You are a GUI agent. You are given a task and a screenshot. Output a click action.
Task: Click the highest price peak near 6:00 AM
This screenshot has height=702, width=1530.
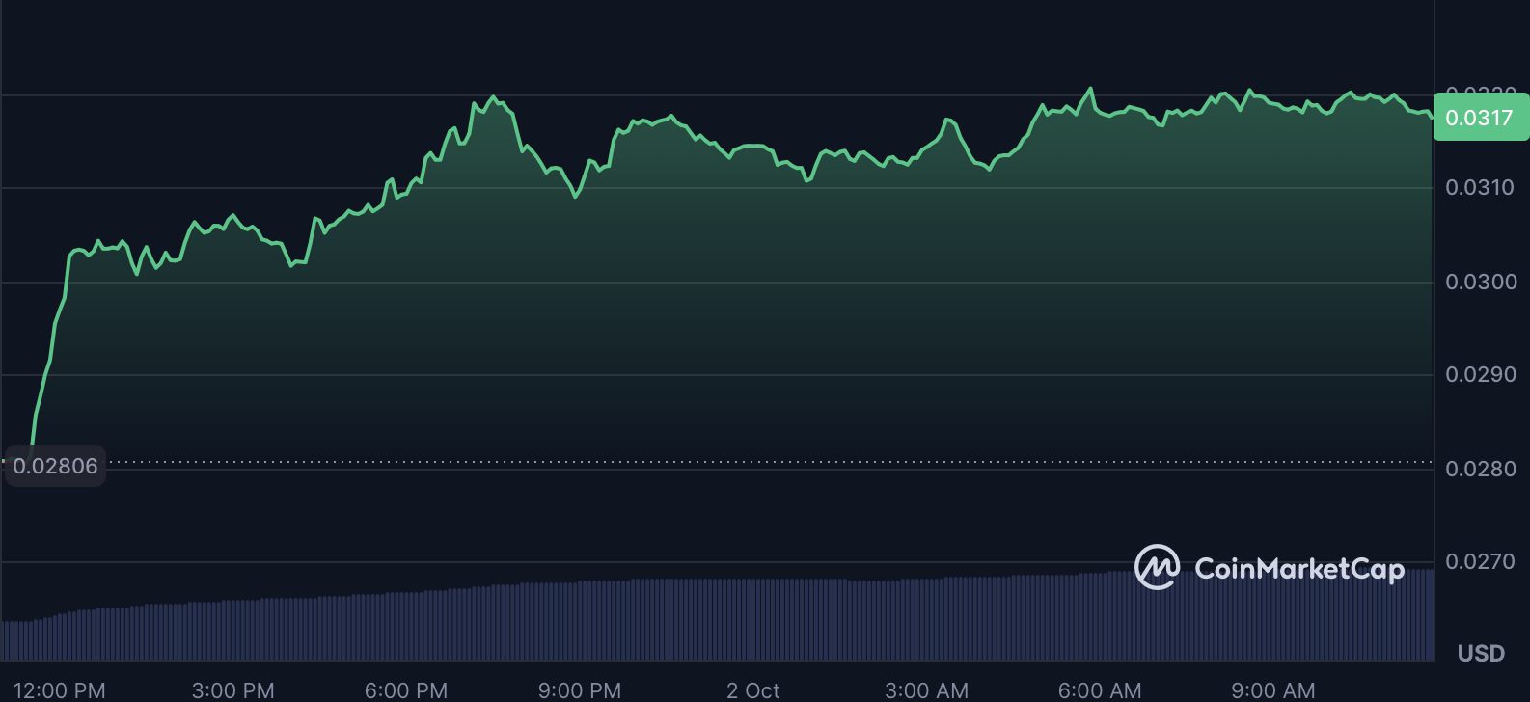coord(1091,89)
